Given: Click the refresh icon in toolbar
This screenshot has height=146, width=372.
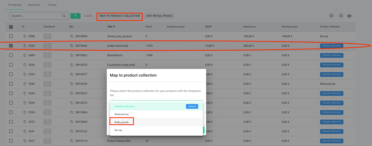Looking at the screenshot, I should (x=331, y=16).
